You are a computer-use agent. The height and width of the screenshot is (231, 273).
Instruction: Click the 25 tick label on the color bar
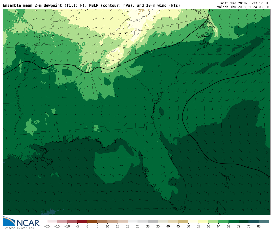click(138, 226)
